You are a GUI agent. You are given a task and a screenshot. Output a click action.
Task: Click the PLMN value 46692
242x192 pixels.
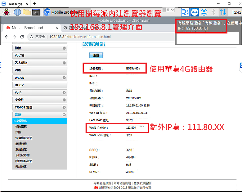click(130, 172)
